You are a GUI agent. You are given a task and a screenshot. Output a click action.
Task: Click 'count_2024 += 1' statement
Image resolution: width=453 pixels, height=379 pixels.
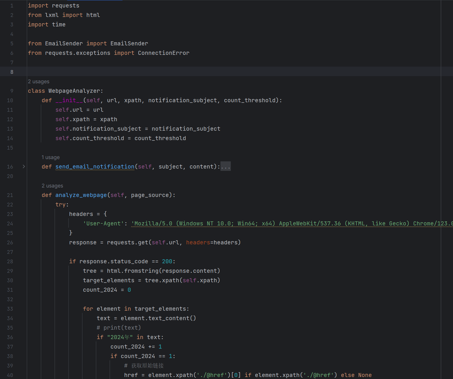point(136,347)
